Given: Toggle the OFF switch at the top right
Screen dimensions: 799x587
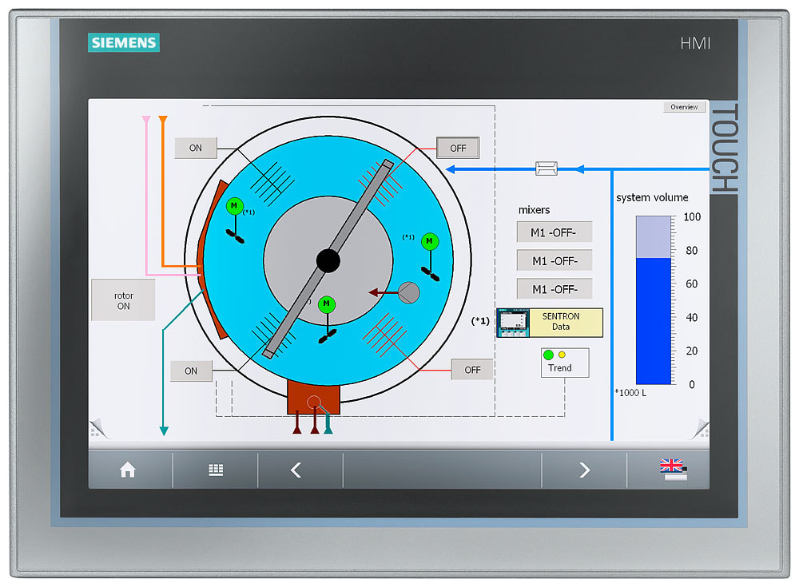Looking at the screenshot, I should click(x=457, y=148).
